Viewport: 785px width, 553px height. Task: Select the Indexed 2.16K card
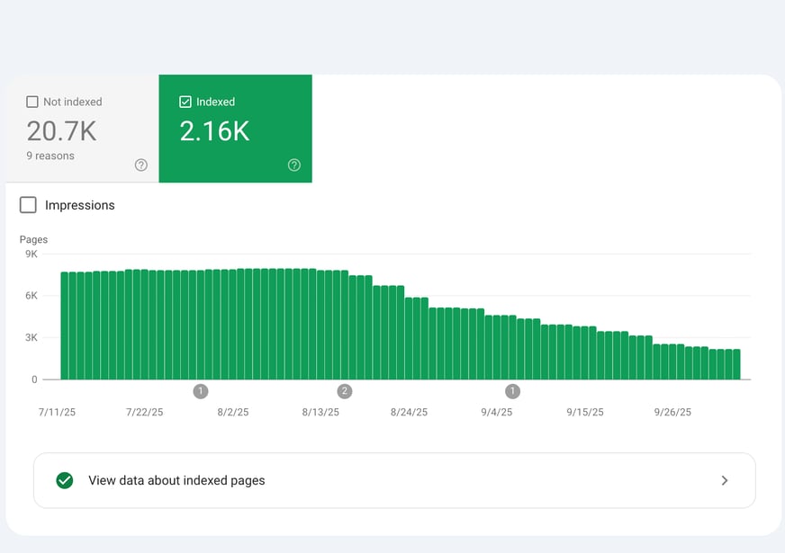coord(235,129)
